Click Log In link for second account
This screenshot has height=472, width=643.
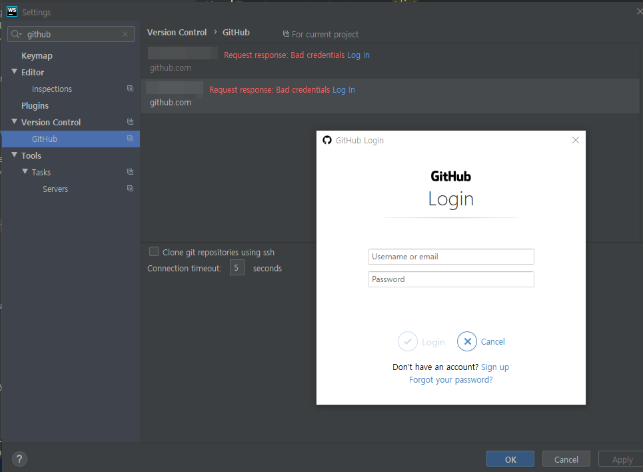point(344,90)
